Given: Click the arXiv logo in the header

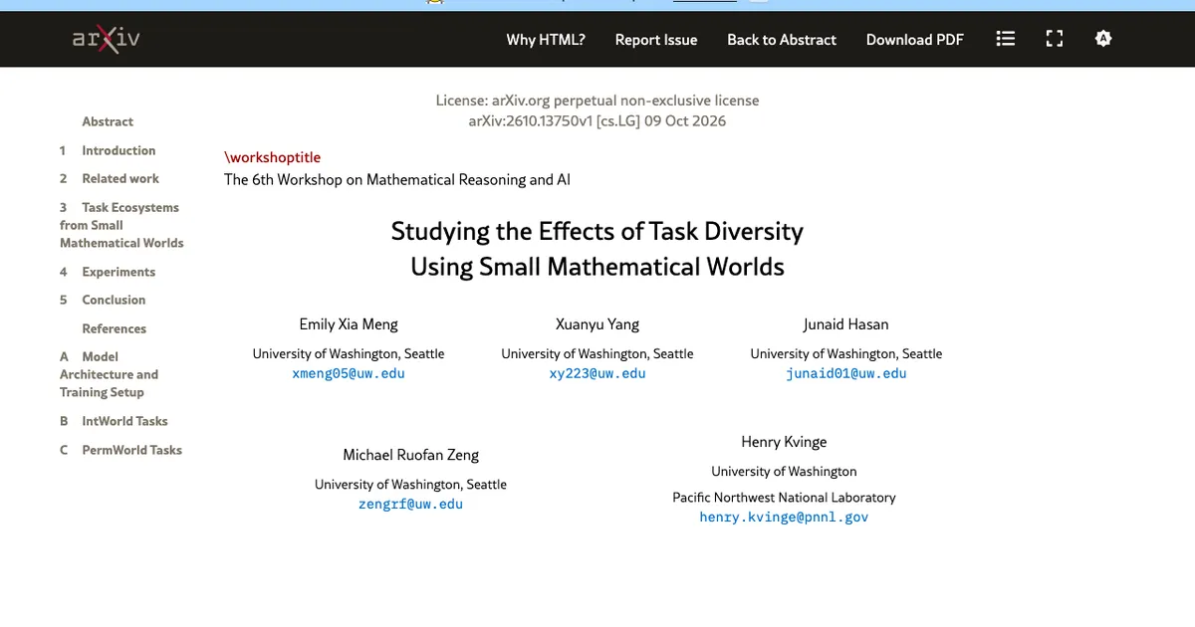Looking at the screenshot, I should [x=106, y=39].
